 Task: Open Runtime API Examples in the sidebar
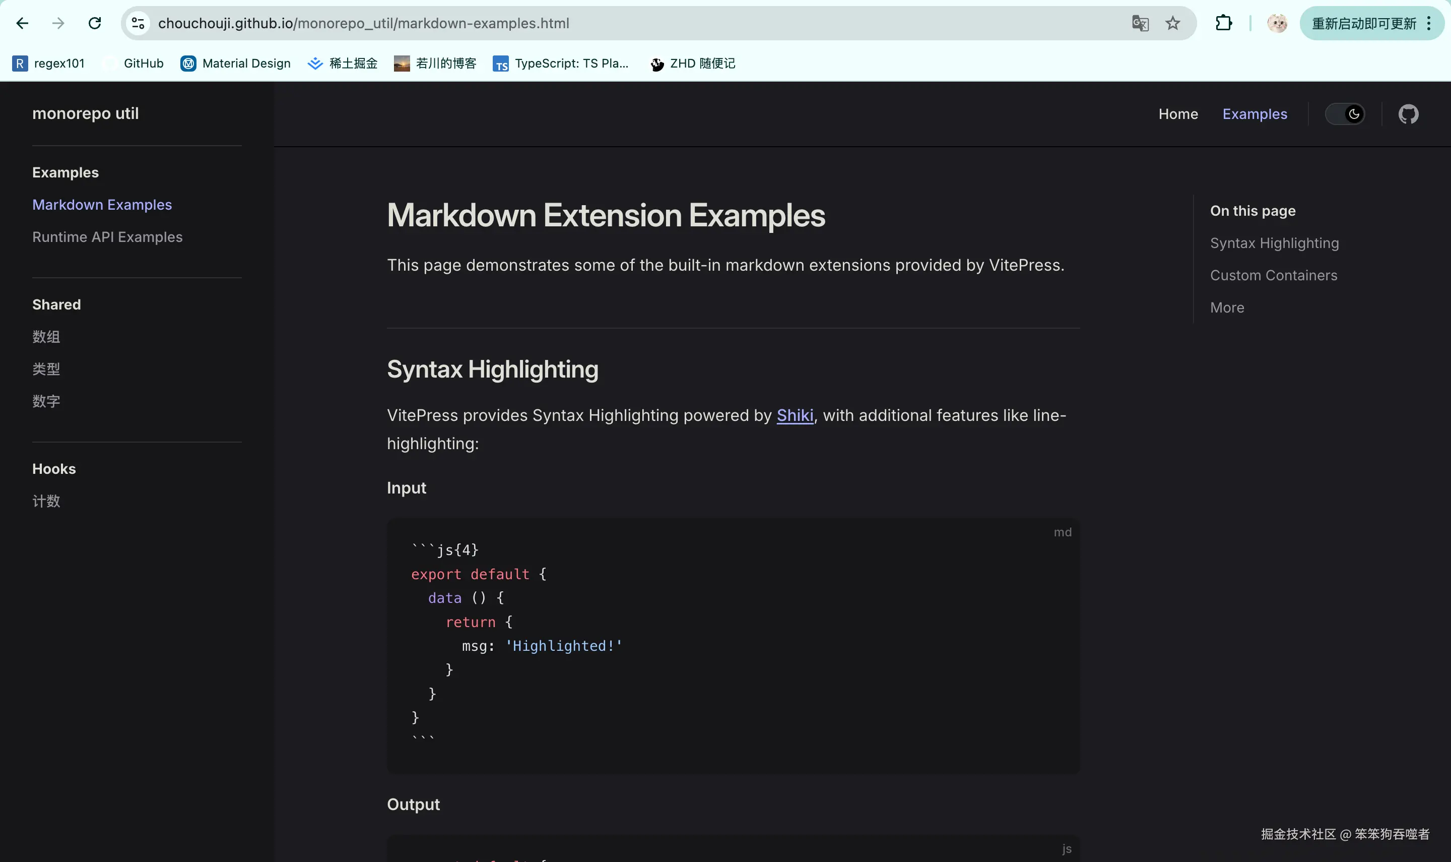[107, 237]
